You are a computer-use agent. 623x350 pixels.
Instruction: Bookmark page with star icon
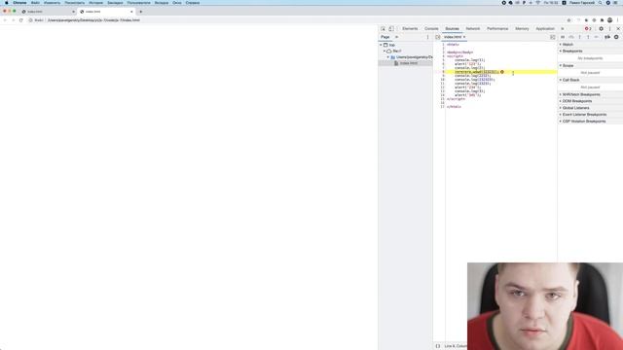pos(568,19)
